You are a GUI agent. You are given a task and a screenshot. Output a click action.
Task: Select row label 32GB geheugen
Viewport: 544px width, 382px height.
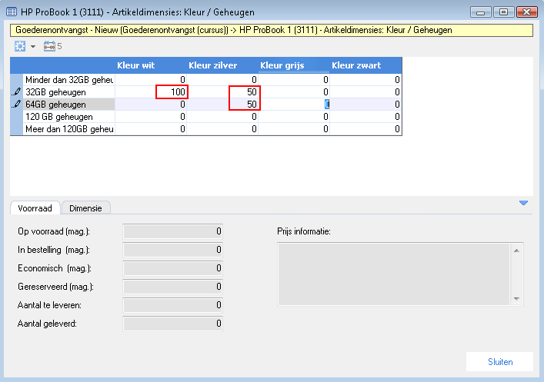point(69,92)
